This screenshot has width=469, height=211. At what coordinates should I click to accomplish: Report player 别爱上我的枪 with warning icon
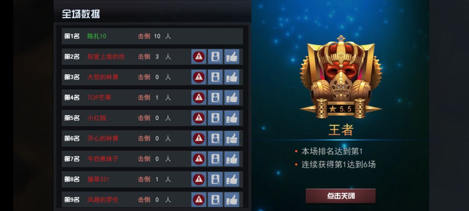[x=198, y=57]
